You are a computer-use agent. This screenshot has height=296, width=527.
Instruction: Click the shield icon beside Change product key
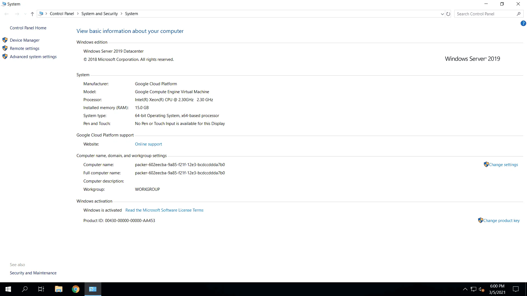[x=480, y=220]
